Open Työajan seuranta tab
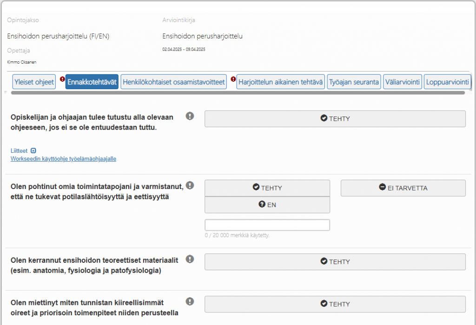The height and width of the screenshot is (325, 476). (x=354, y=82)
